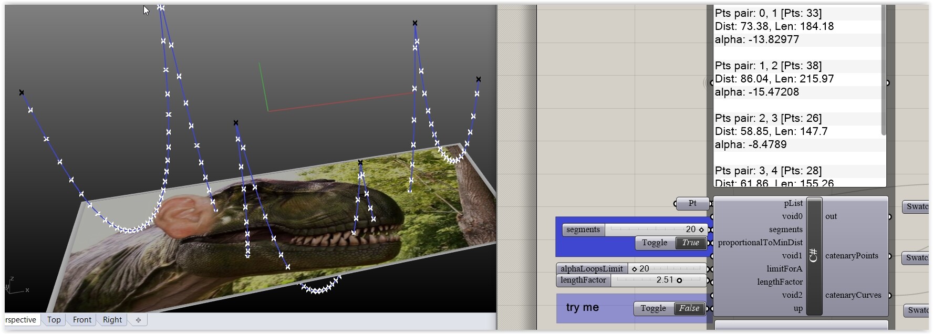The image size is (933, 334).
Task: Click the out output parameter
Action: pyautogui.click(x=831, y=216)
